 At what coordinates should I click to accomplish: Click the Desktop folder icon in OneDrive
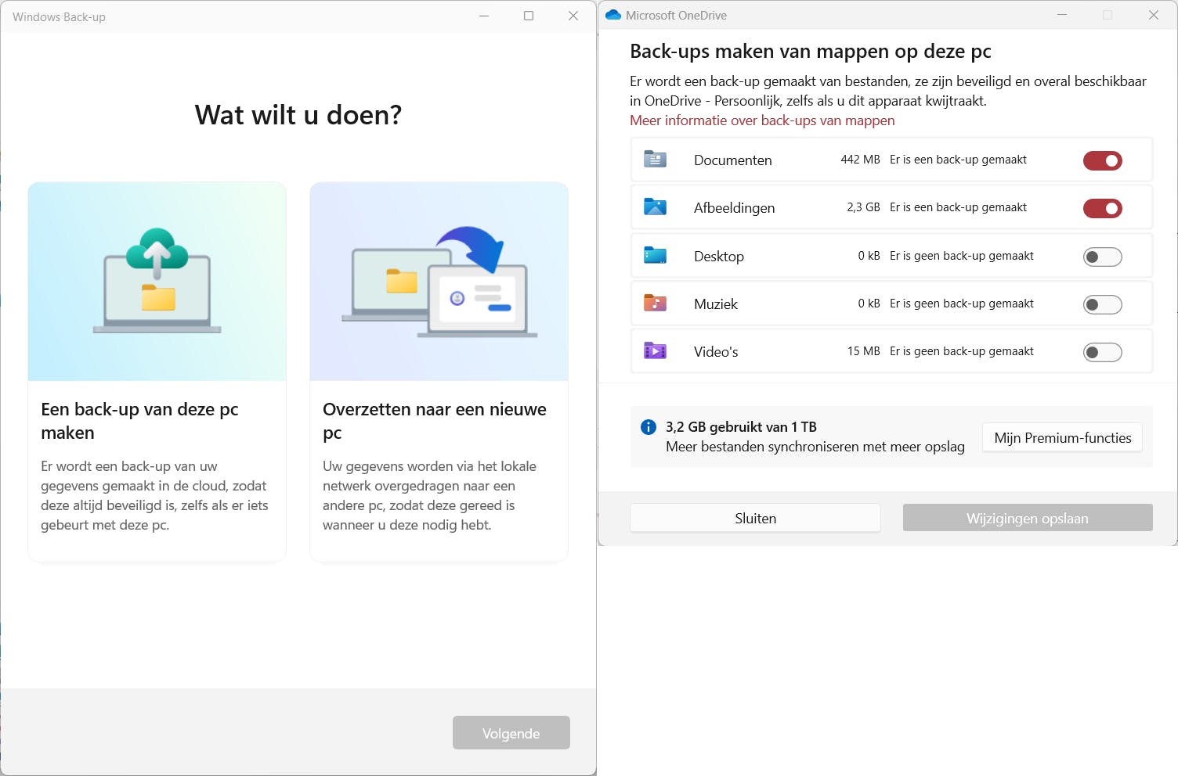[655, 256]
